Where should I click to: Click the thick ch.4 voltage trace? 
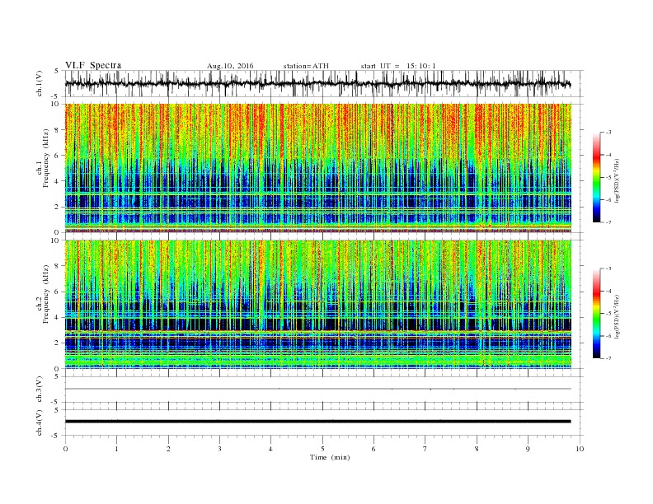pyautogui.click(x=317, y=422)
